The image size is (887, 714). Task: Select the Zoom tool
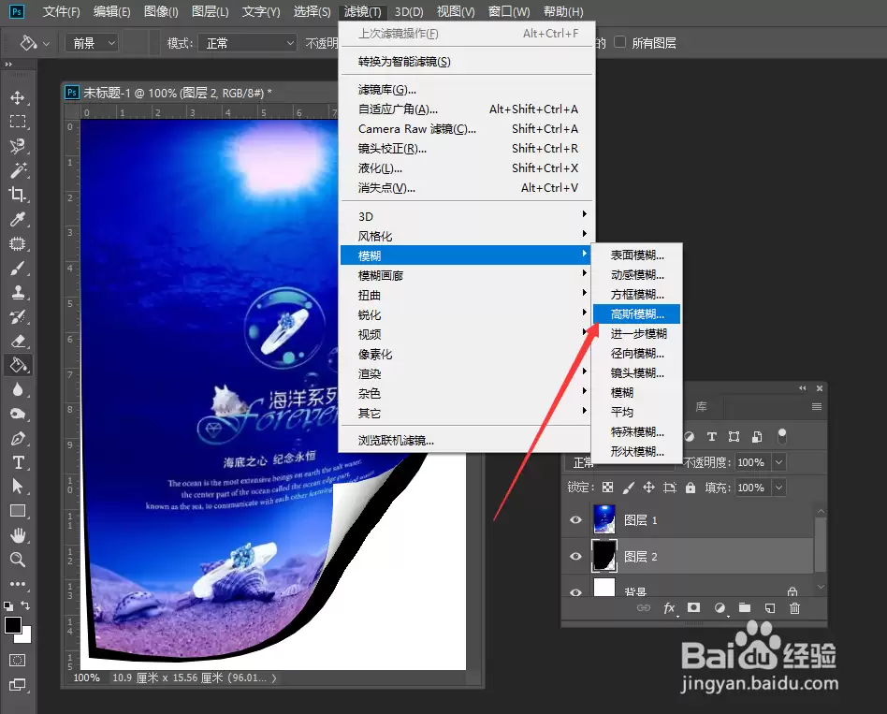18,560
